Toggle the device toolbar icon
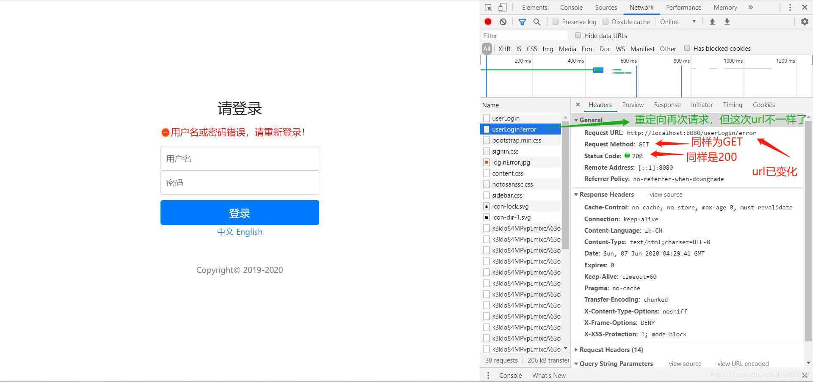This screenshot has width=813, height=382. [x=502, y=8]
